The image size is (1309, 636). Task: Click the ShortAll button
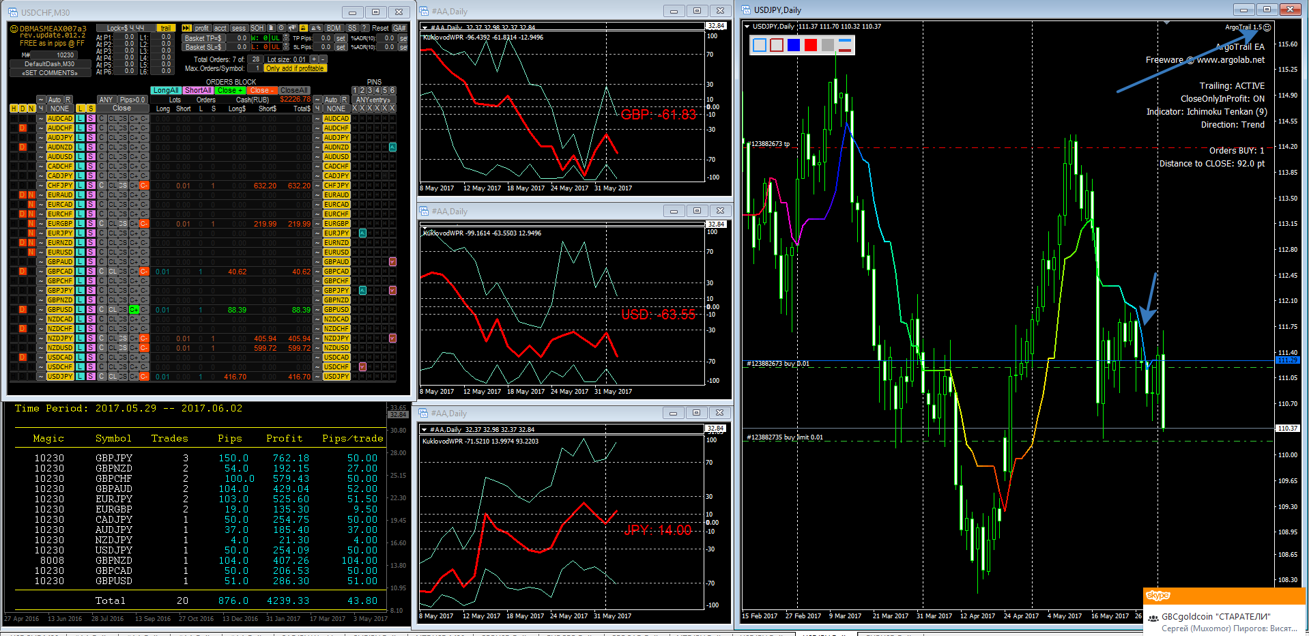198,90
